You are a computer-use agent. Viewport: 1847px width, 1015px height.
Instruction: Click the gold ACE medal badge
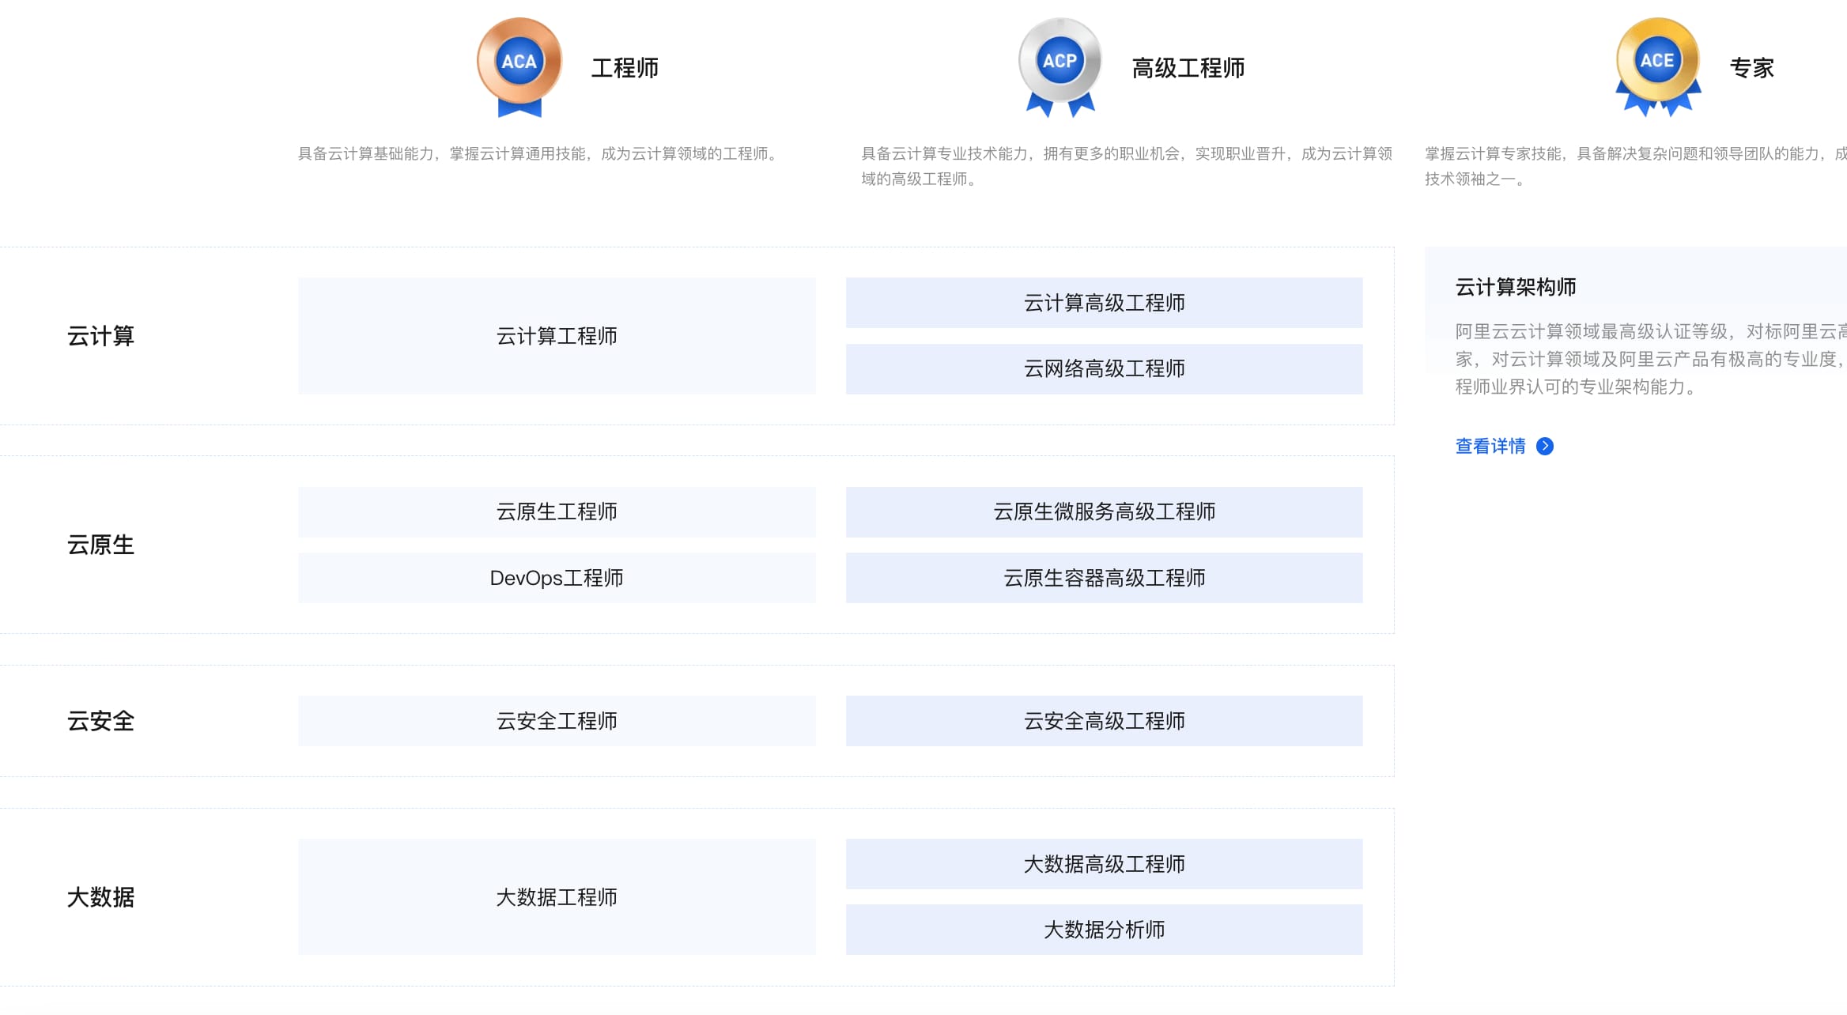tap(1658, 67)
